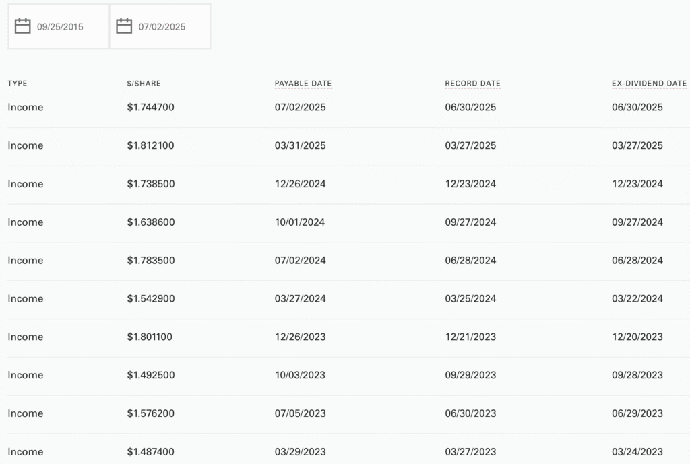Screen dimensions: 690x464
Task: Select the $1.492500 share amount
Action: (x=151, y=375)
